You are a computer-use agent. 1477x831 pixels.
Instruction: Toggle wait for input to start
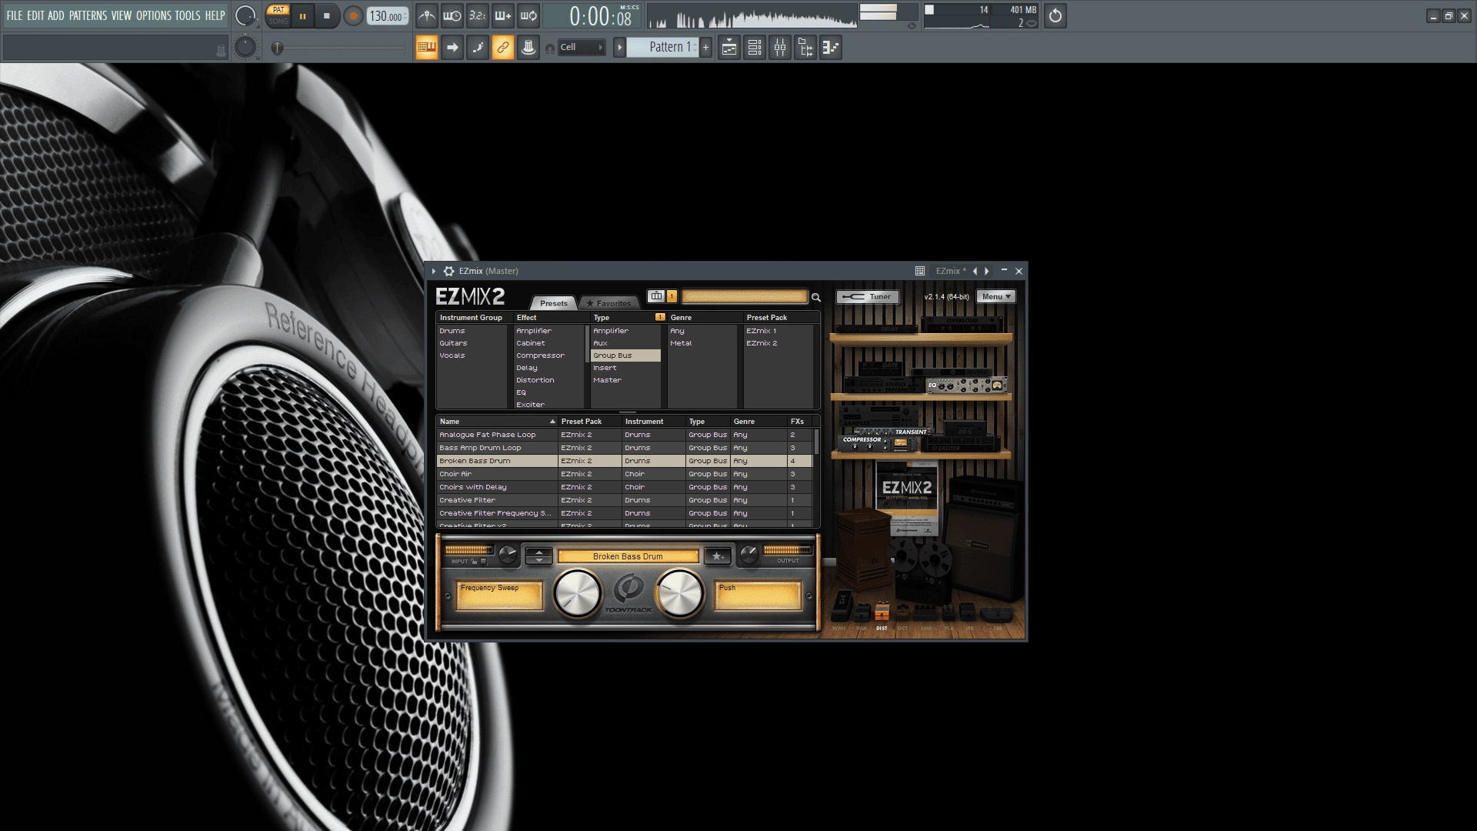[452, 15]
